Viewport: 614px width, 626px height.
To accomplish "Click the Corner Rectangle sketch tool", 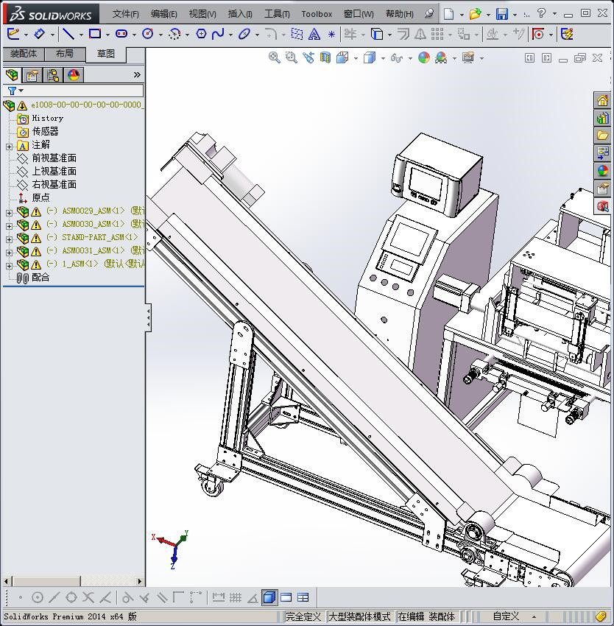I will point(95,34).
